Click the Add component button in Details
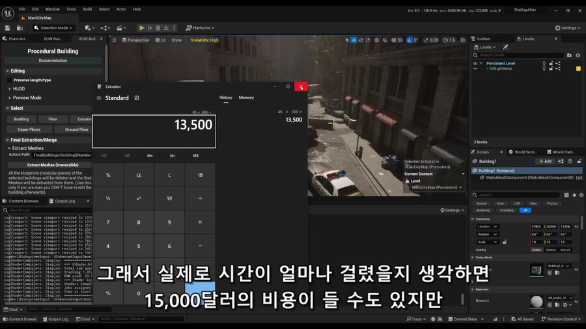586x329 pixels. point(545,161)
